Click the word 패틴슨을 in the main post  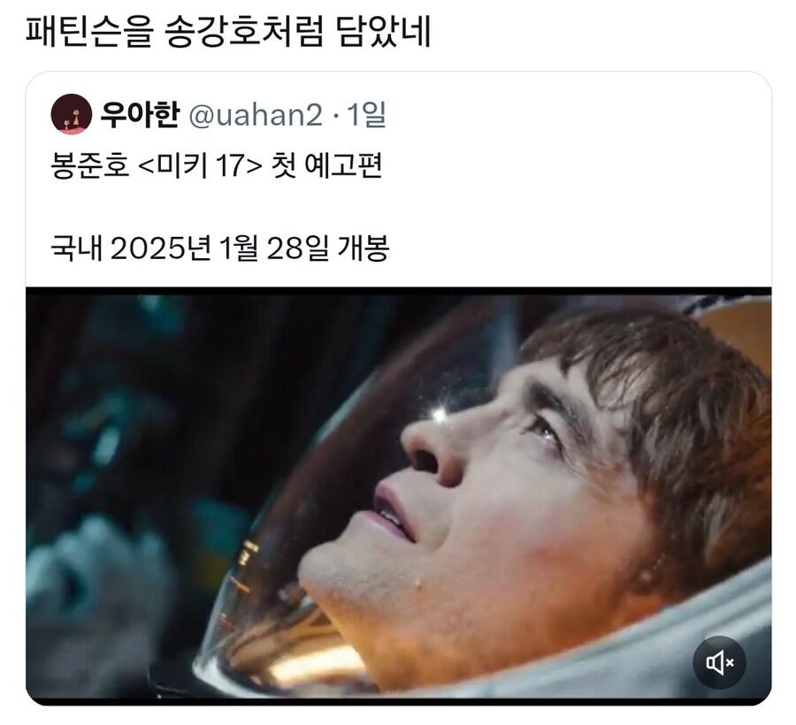point(89,32)
